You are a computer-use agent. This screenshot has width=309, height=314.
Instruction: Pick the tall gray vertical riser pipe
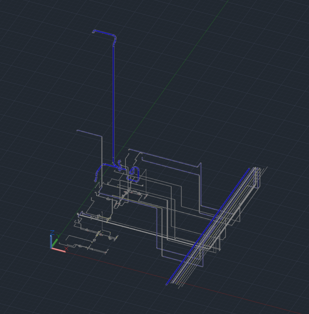pyautogui.click(x=102, y=162)
